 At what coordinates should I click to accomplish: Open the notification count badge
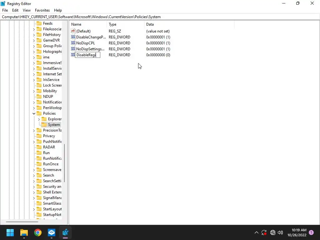[x=311, y=232]
